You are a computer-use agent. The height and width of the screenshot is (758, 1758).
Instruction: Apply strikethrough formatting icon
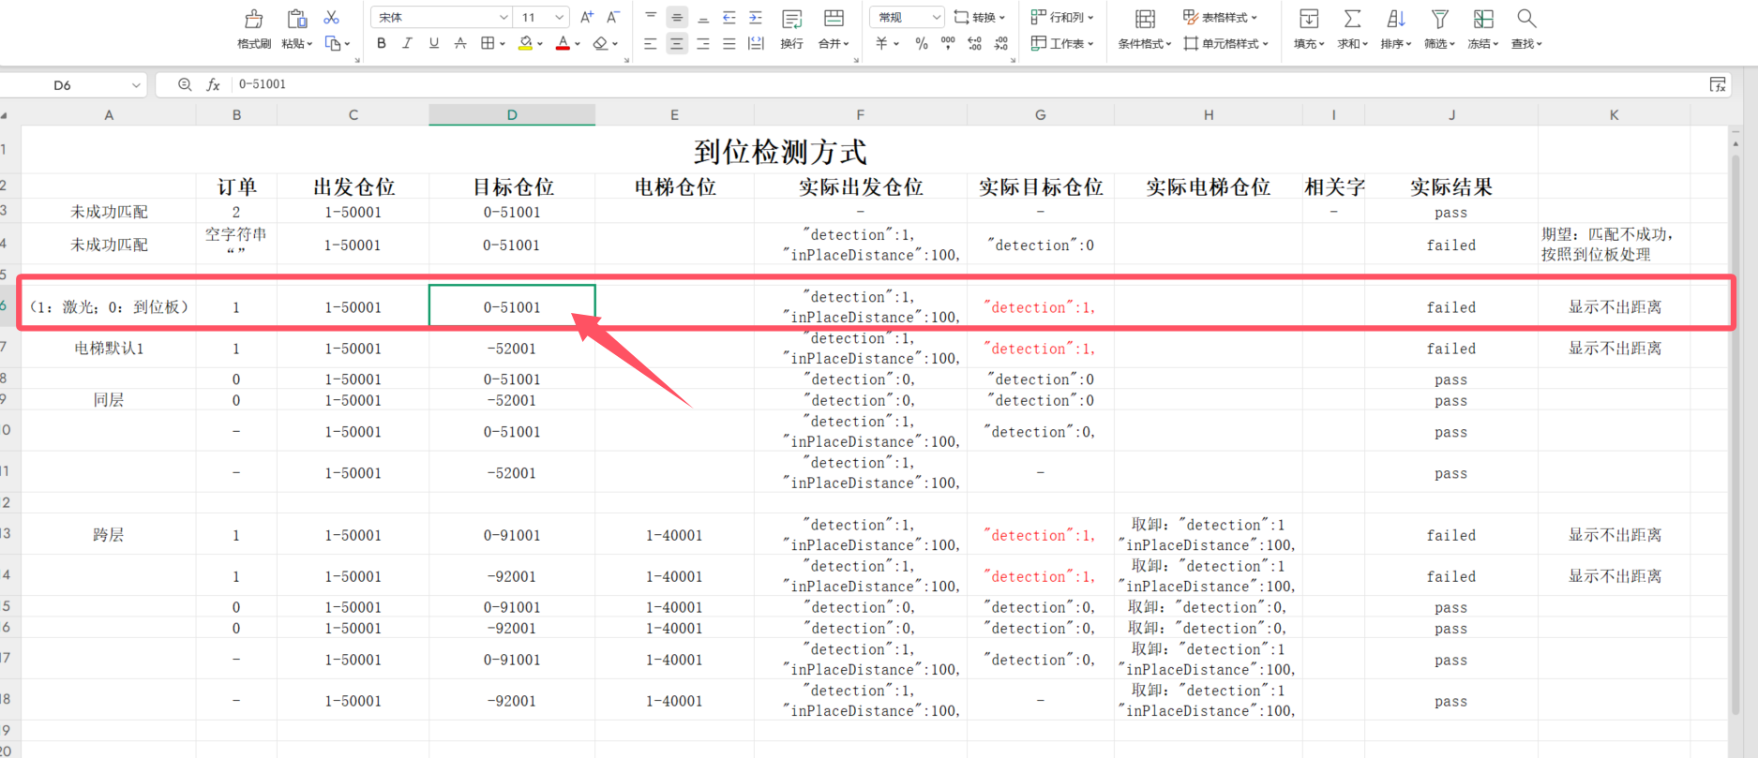459,43
